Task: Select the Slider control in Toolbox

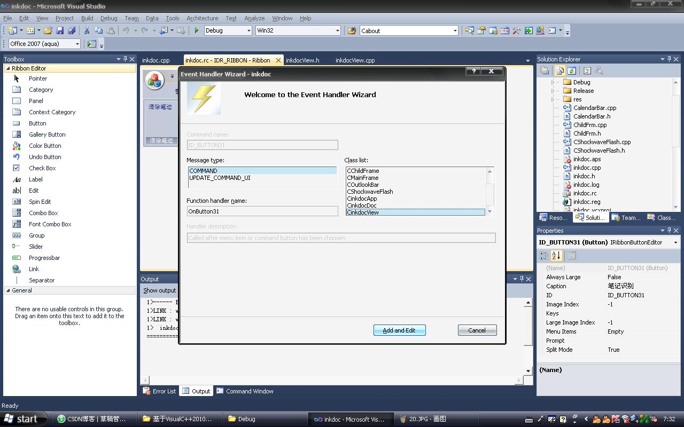Action: point(36,247)
